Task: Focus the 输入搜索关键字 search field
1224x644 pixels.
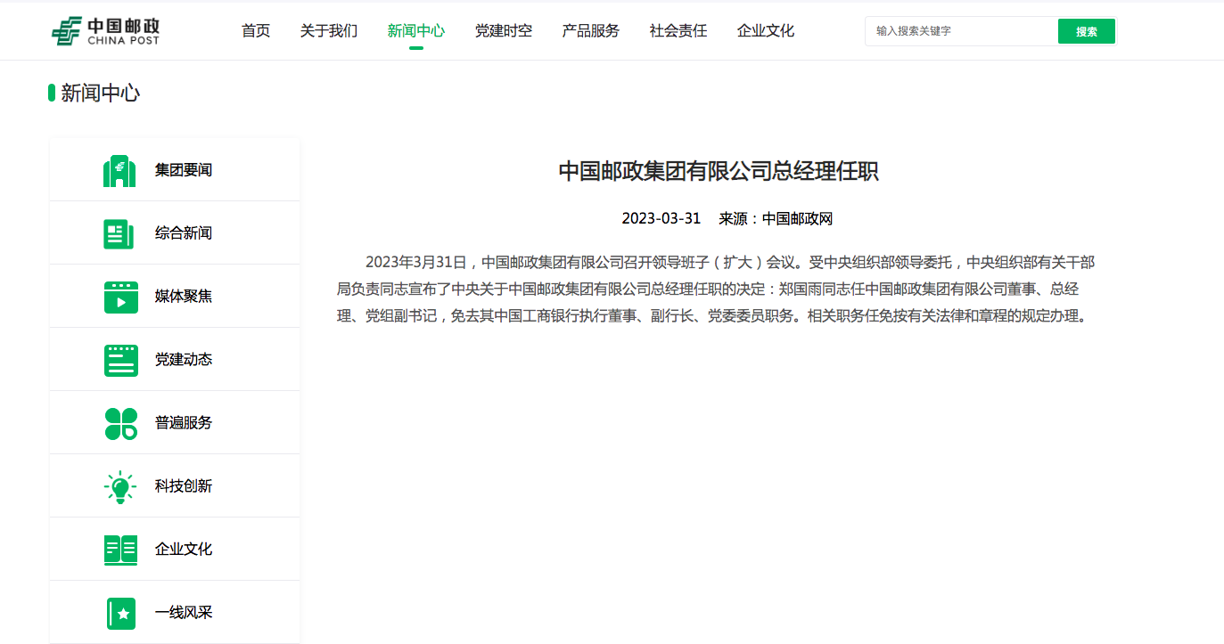Action: click(960, 31)
